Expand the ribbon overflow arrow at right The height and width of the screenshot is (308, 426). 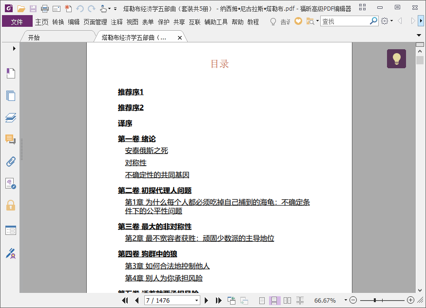click(421, 21)
